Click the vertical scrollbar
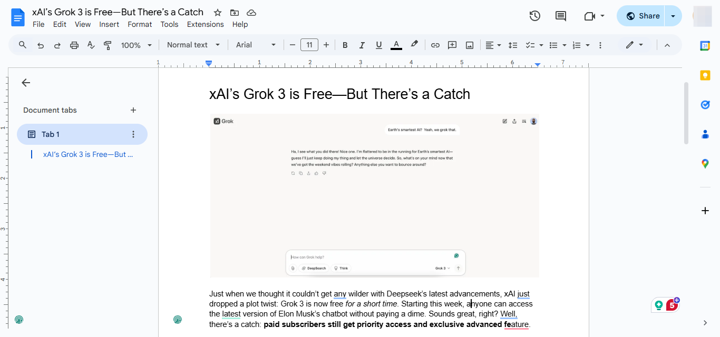This screenshot has height=337, width=720. (x=686, y=113)
